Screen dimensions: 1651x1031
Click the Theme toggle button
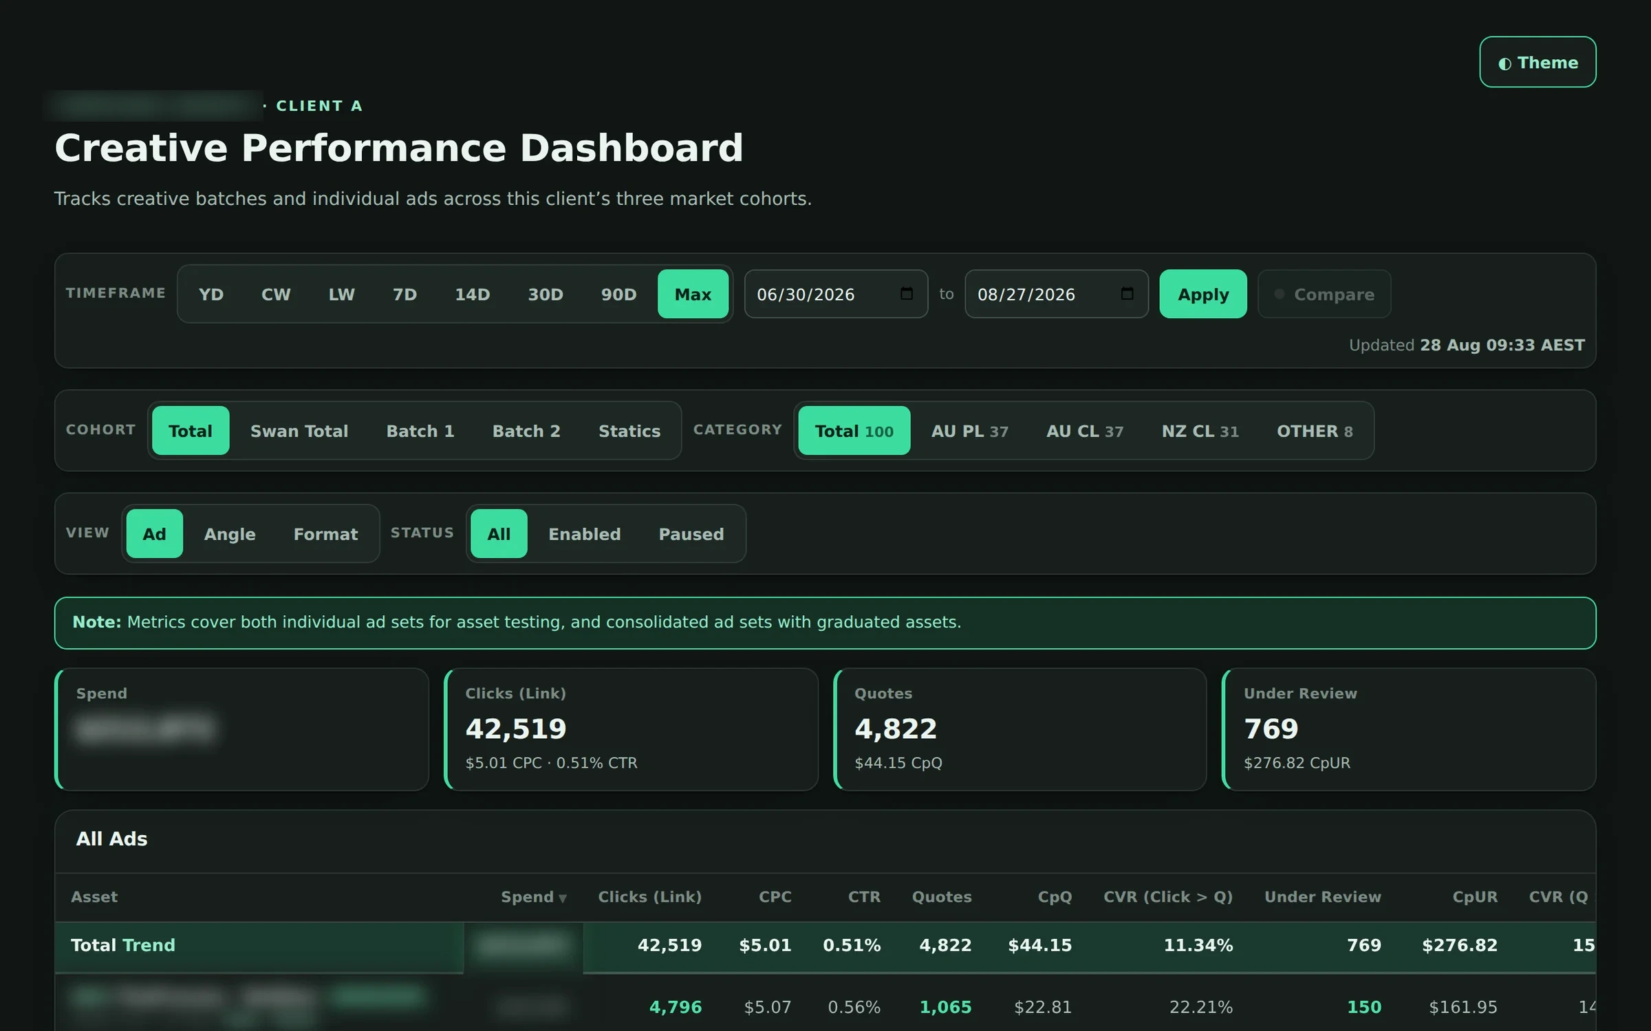click(x=1537, y=62)
